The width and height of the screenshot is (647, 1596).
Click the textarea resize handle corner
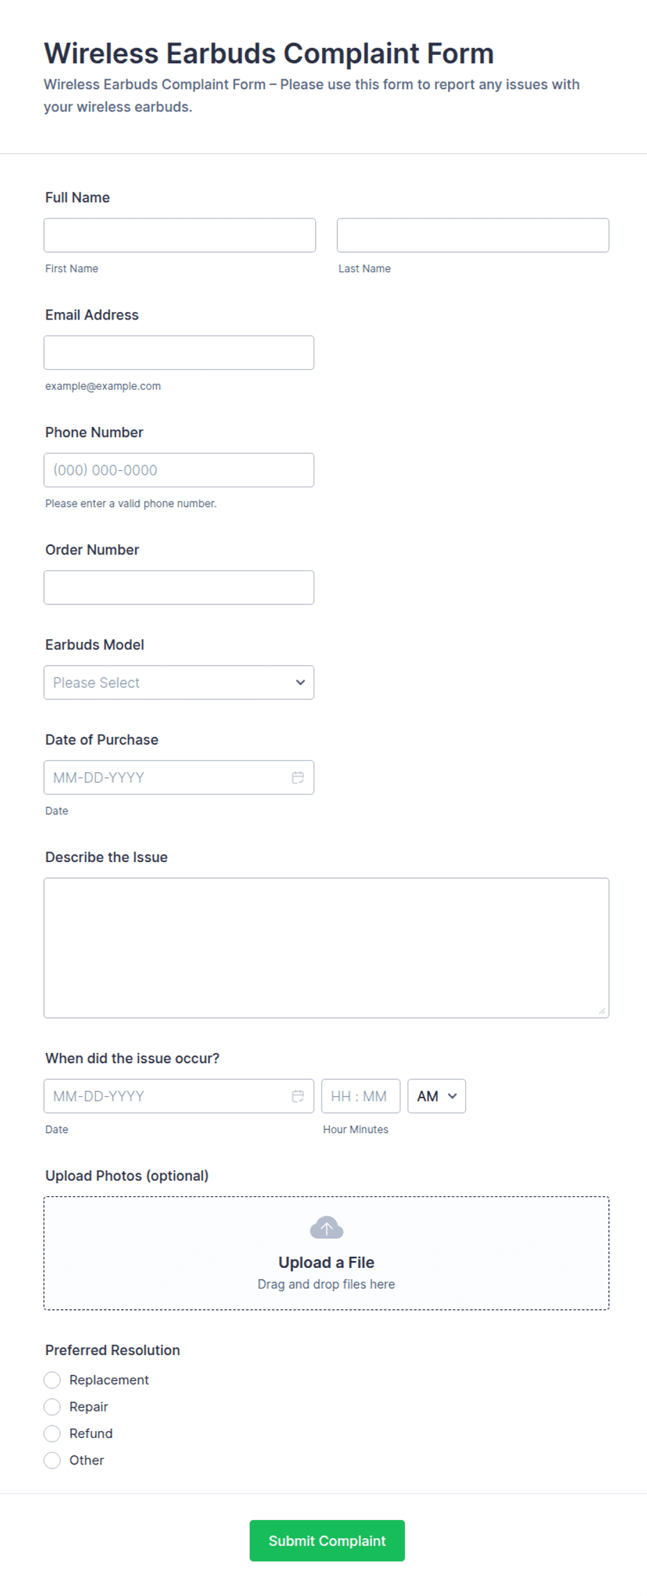pos(602,1011)
